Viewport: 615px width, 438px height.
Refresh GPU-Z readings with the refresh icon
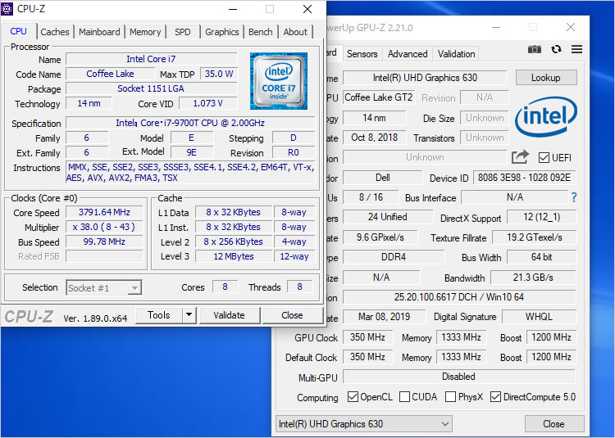point(556,49)
